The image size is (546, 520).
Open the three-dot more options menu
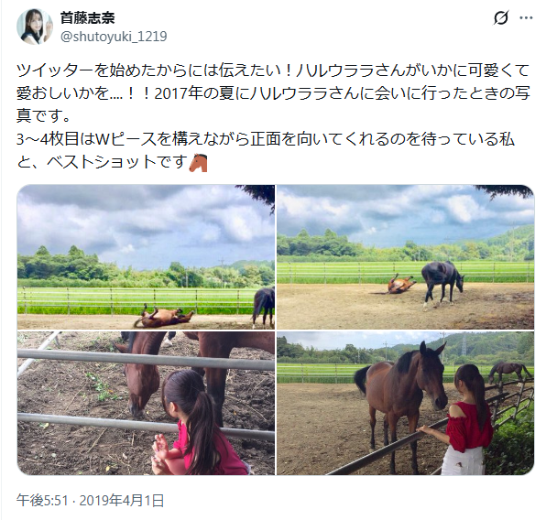tap(526, 18)
